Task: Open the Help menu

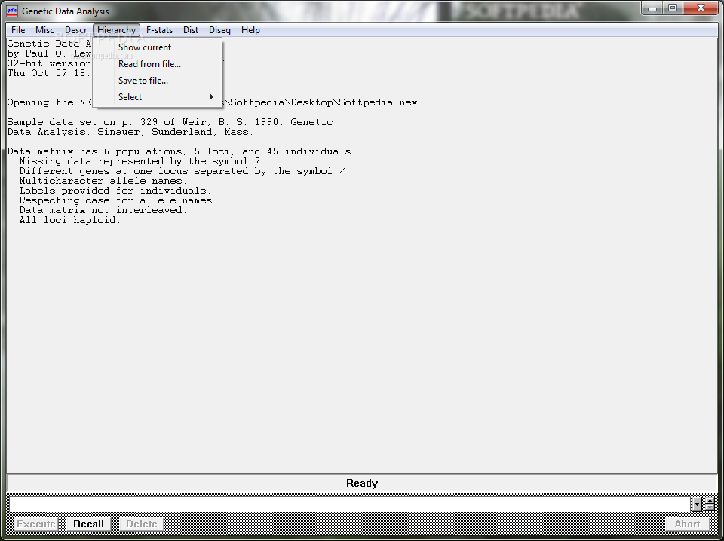Action: (x=250, y=30)
